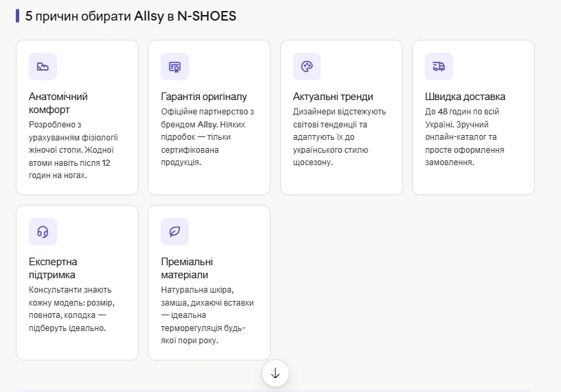Click the Преміальні матеріали card title
Viewport: 561px width, 392px height.
coord(187,269)
